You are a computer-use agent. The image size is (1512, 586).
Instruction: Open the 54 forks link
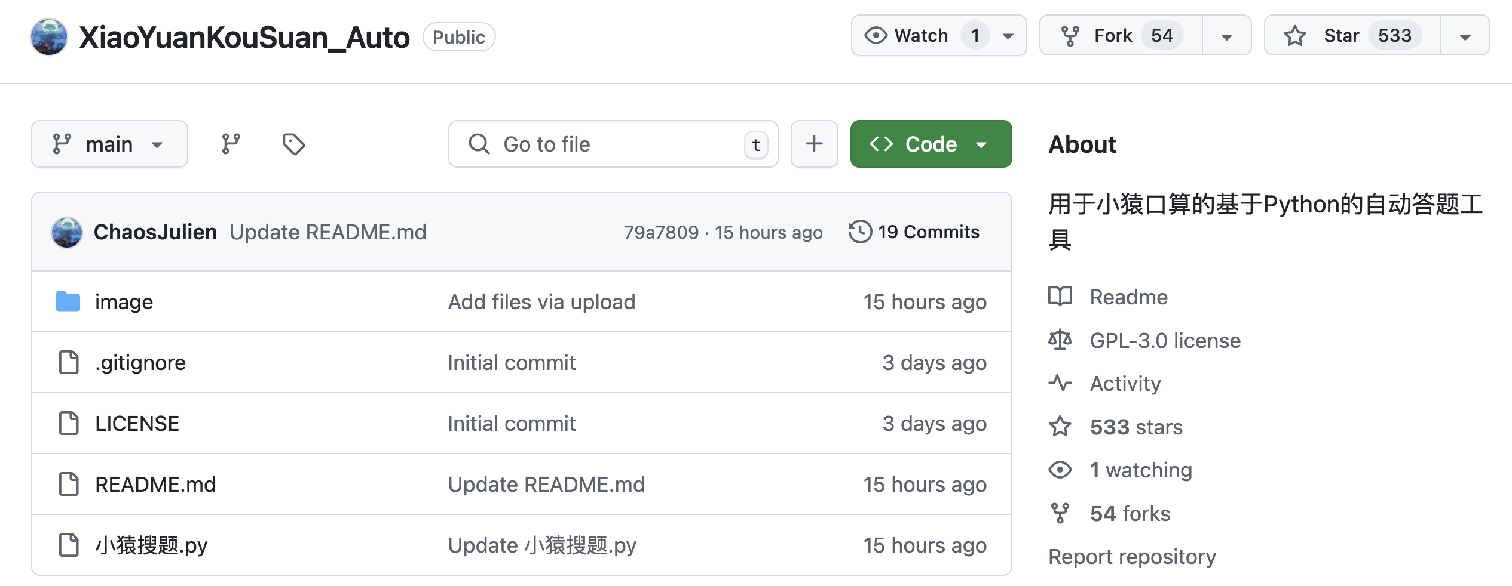tap(1130, 514)
